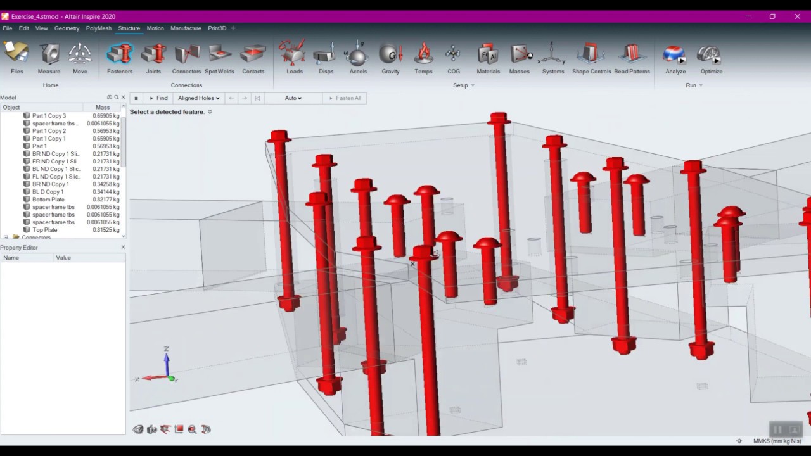Open the Joints tool
Screen dimensions: 811x456
(x=153, y=58)
